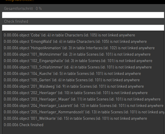Select the '204_Heerlager_Lazarett' log line

click(x=84, y=106)
